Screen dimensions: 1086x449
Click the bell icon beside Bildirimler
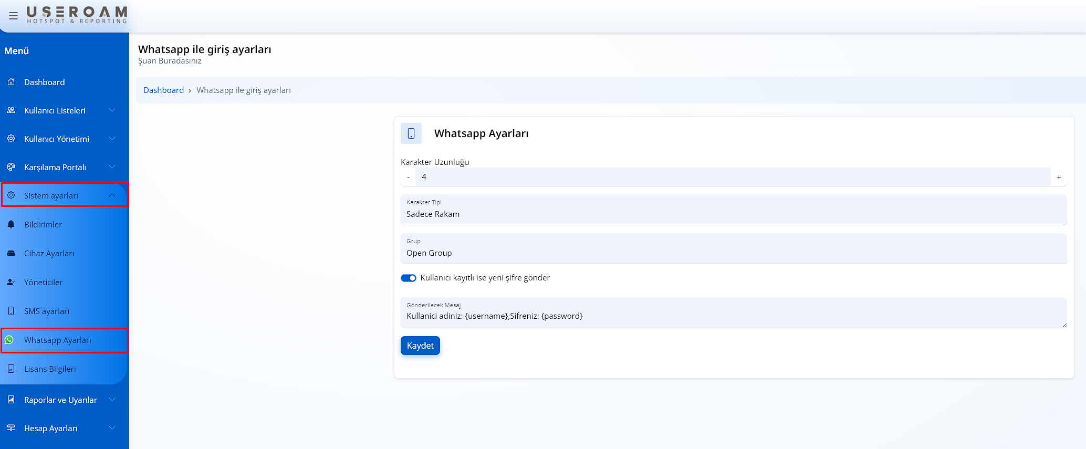(11, 224)
